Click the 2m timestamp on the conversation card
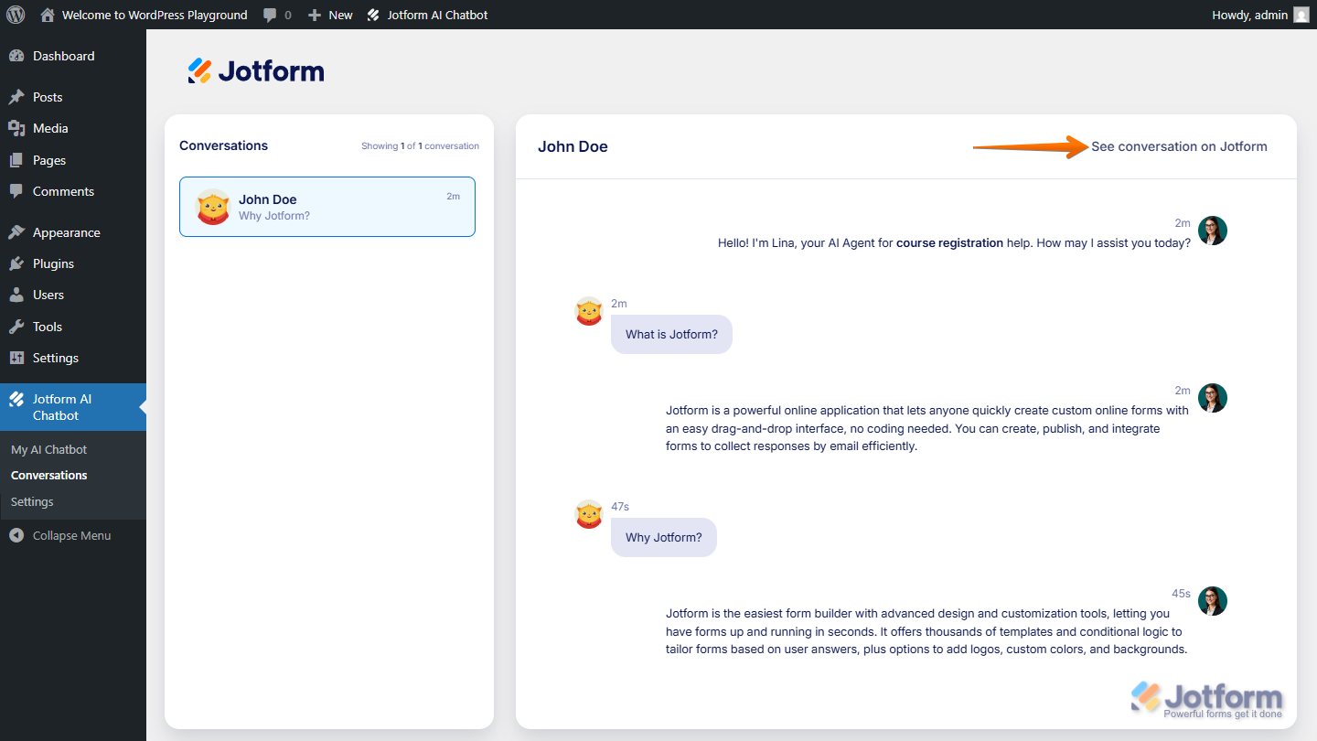The image size is (1317, 741). (454, 196)
